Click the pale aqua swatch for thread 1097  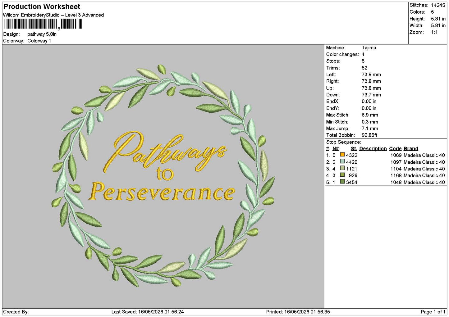pyautogui.click(x=342, y=161)
